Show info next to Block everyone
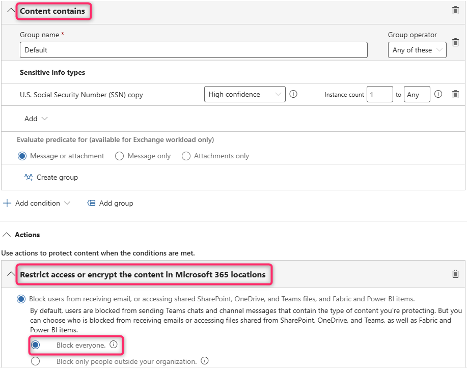This screenshot has width=467, height=370. (x=114, y=345)
